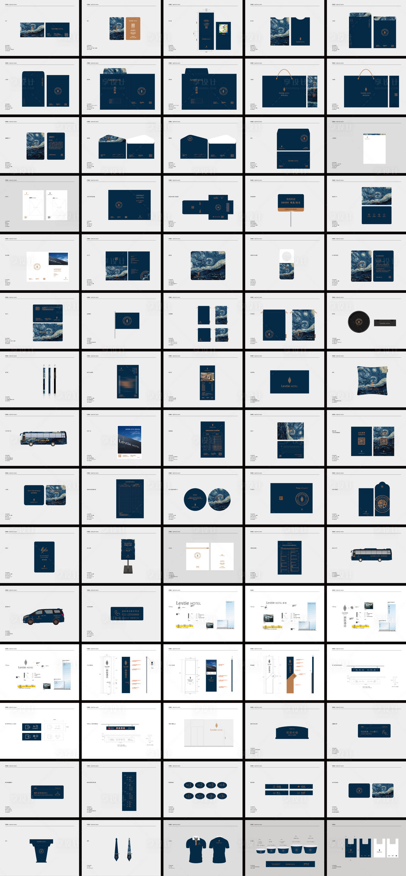Open the navy minivan vehicle design
The height and width of the screenshot is (876, 406).
pos(43,616)
